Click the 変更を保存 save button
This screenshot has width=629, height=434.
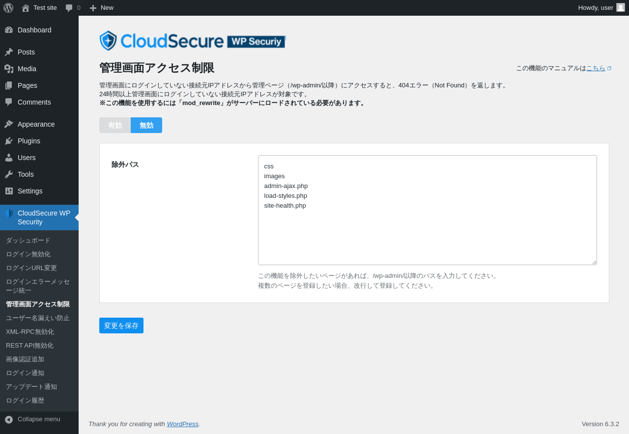[121, 325]
